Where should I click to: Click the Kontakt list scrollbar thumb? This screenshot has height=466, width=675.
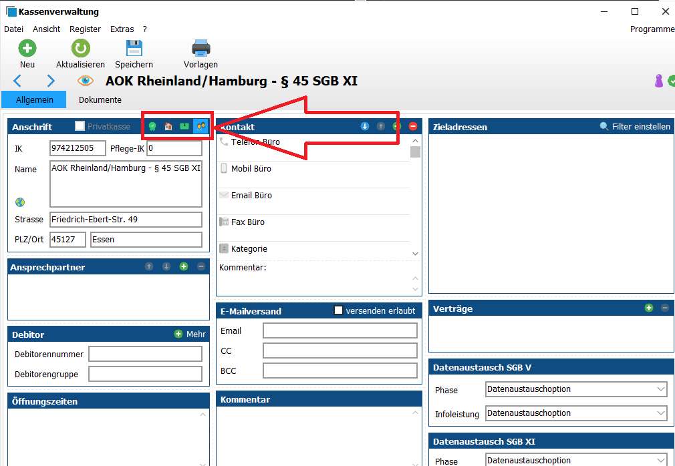coord(415,152)
